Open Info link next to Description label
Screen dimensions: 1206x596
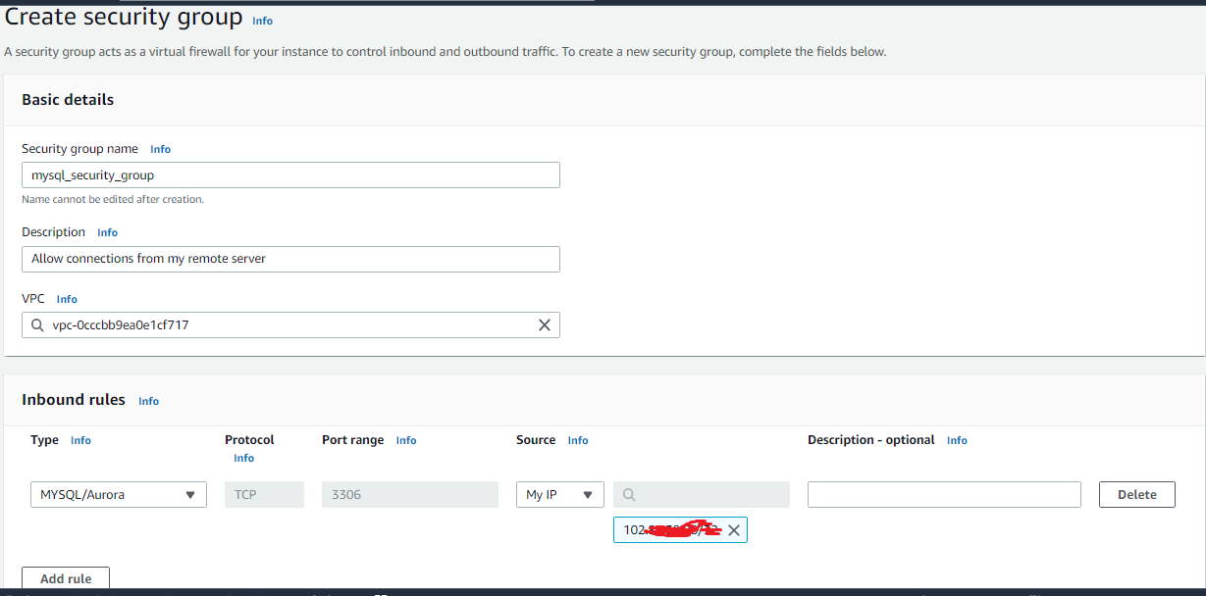108,232
